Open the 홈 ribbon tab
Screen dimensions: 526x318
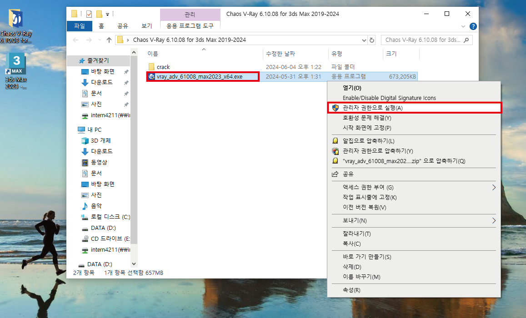tap(101, 26)
